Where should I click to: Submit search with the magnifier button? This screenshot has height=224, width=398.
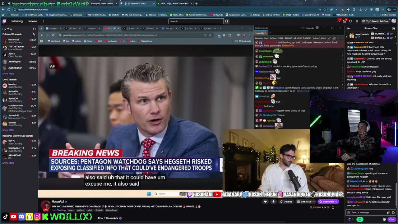(226, 21)
